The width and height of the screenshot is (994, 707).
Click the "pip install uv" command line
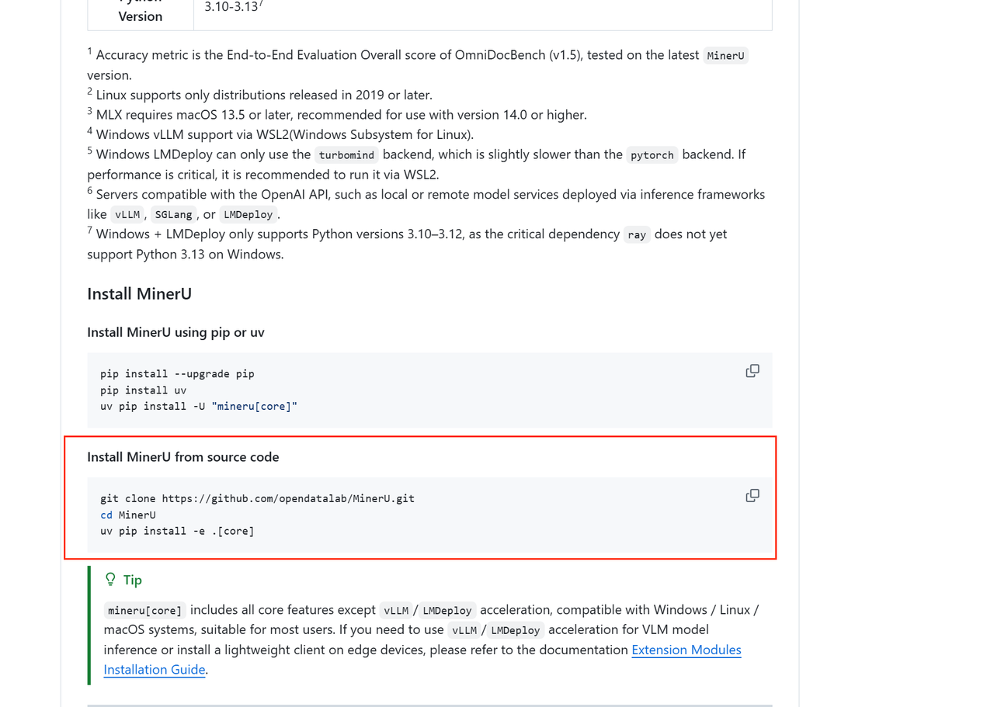point(143,390)
